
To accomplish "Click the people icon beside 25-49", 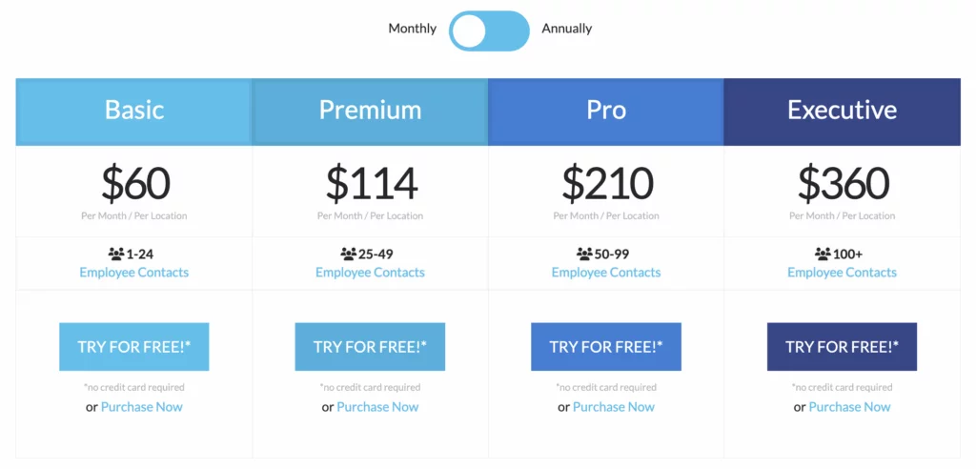I will coord(348,255).
